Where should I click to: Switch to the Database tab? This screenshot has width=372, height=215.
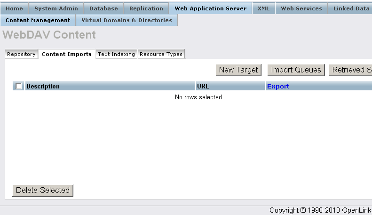click(103, 8)
